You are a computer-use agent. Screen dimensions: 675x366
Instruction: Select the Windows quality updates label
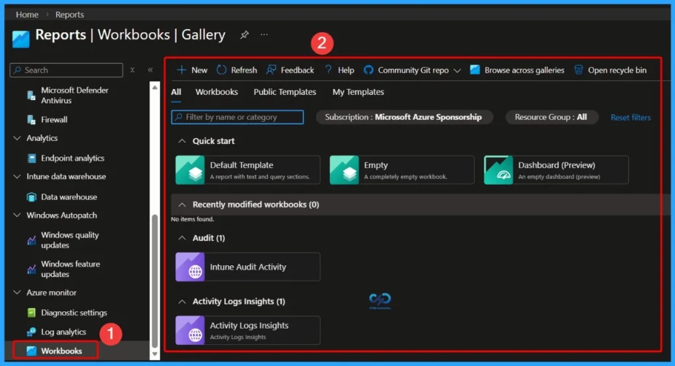(70, 240)
